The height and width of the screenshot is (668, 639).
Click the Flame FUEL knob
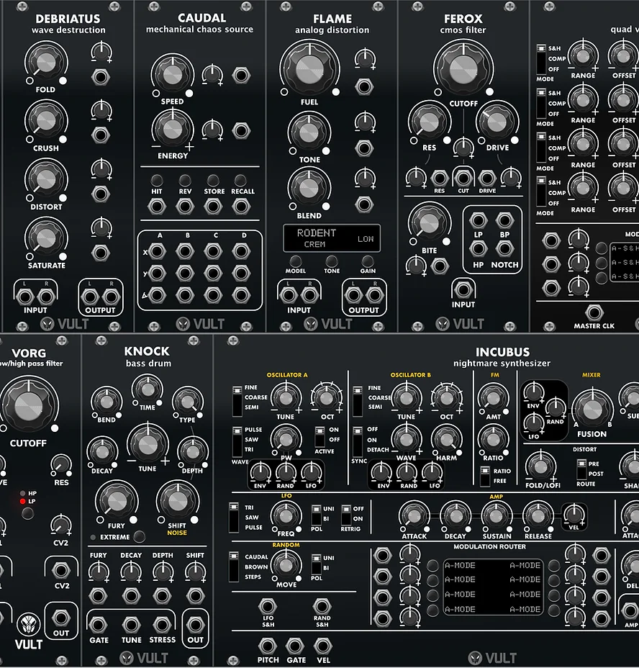coord(309,68)
